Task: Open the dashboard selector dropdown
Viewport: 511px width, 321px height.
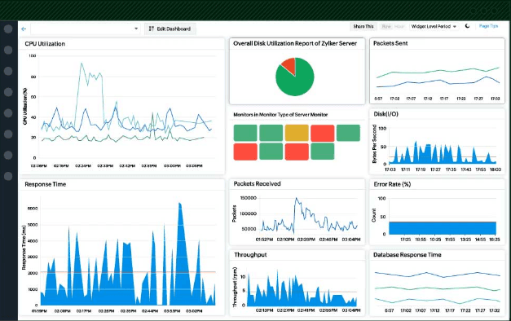Action: click(86, 29)
